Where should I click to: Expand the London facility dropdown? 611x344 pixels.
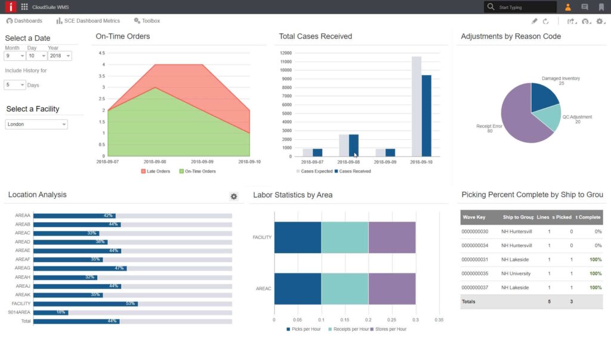(x=36, y=124)
